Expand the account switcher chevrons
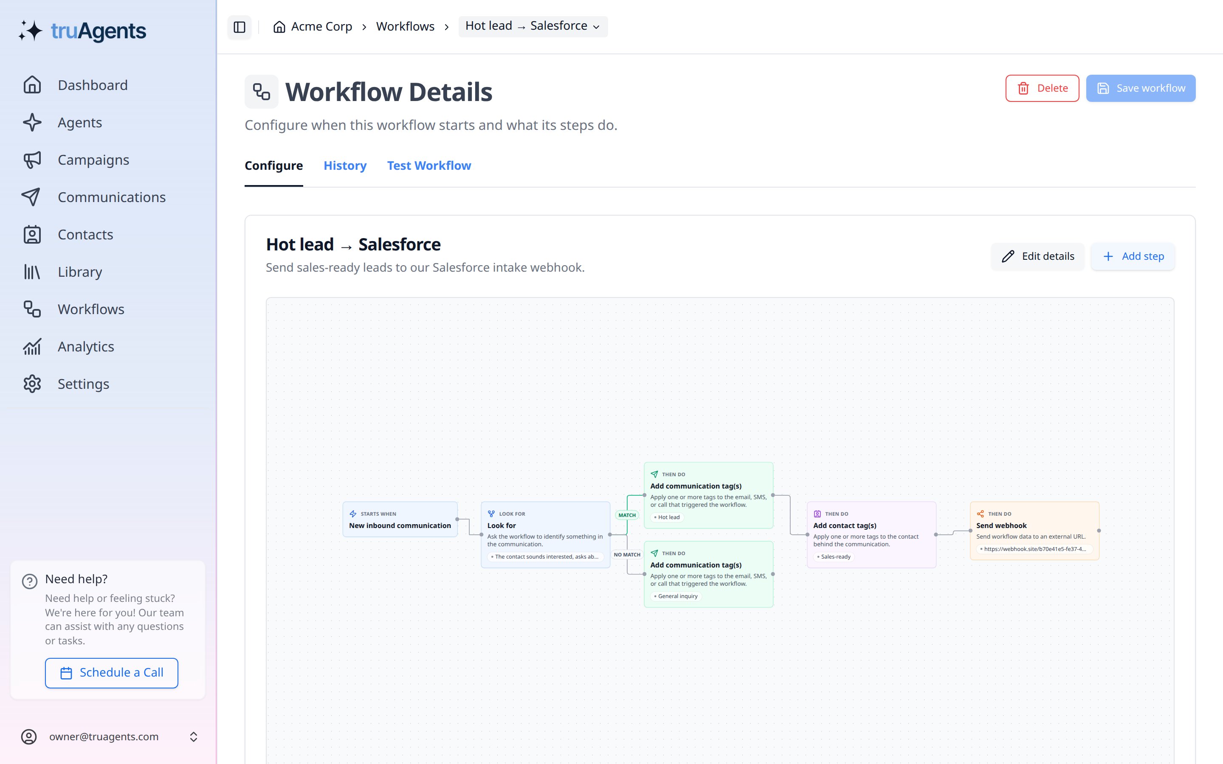 click(194, 737)
